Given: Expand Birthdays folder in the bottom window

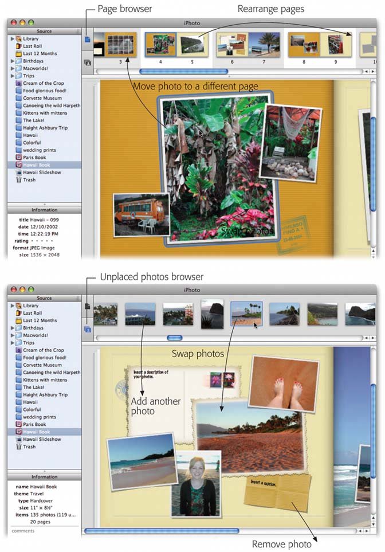Looking at the screenshot, I should [x=12, y=328].
